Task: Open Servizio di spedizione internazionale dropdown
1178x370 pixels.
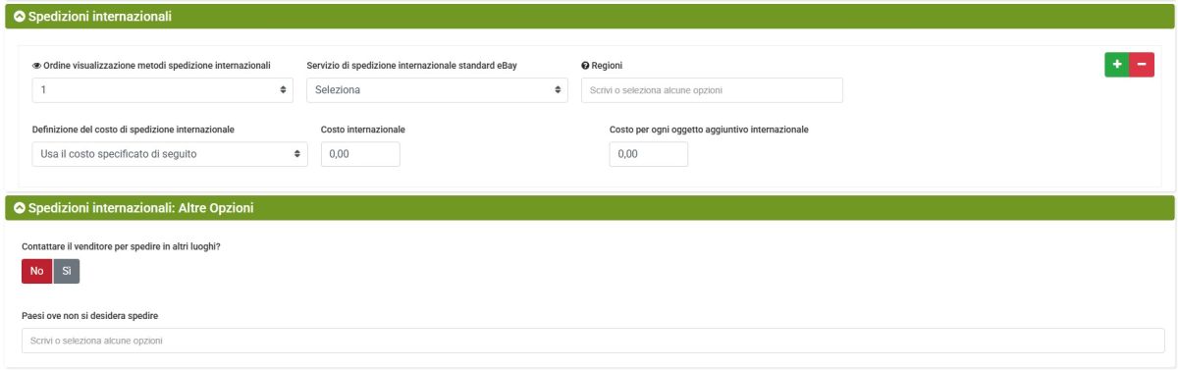Action: (x=437, y=90)
